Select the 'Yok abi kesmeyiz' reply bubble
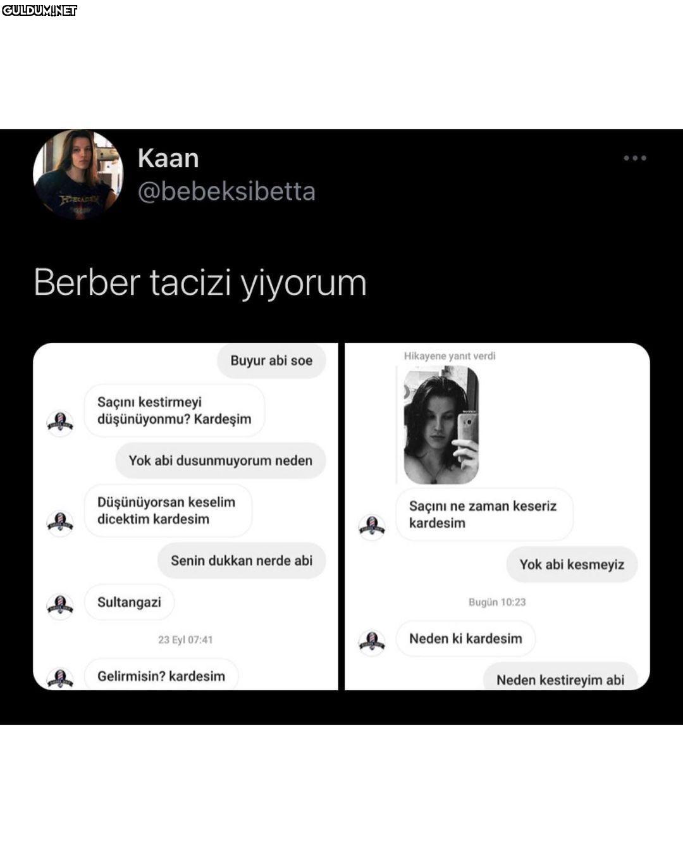This screenshot has width=683, height=854. 572,564
